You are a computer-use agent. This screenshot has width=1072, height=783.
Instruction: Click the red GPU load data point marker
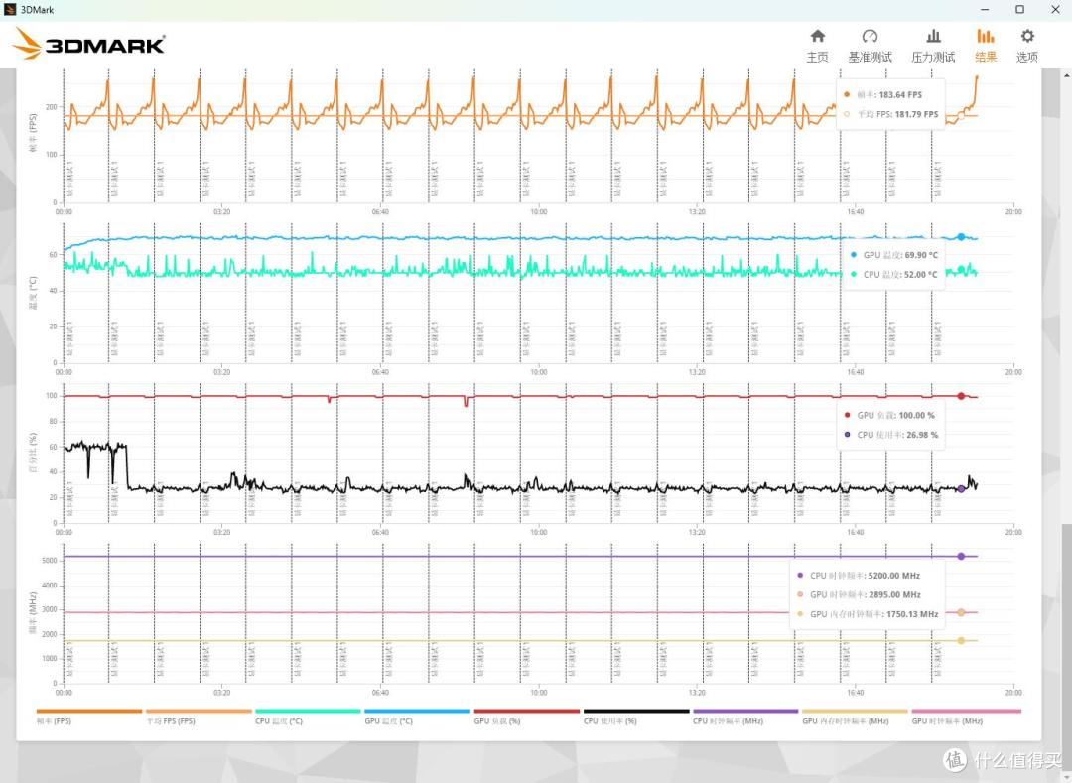961,396
